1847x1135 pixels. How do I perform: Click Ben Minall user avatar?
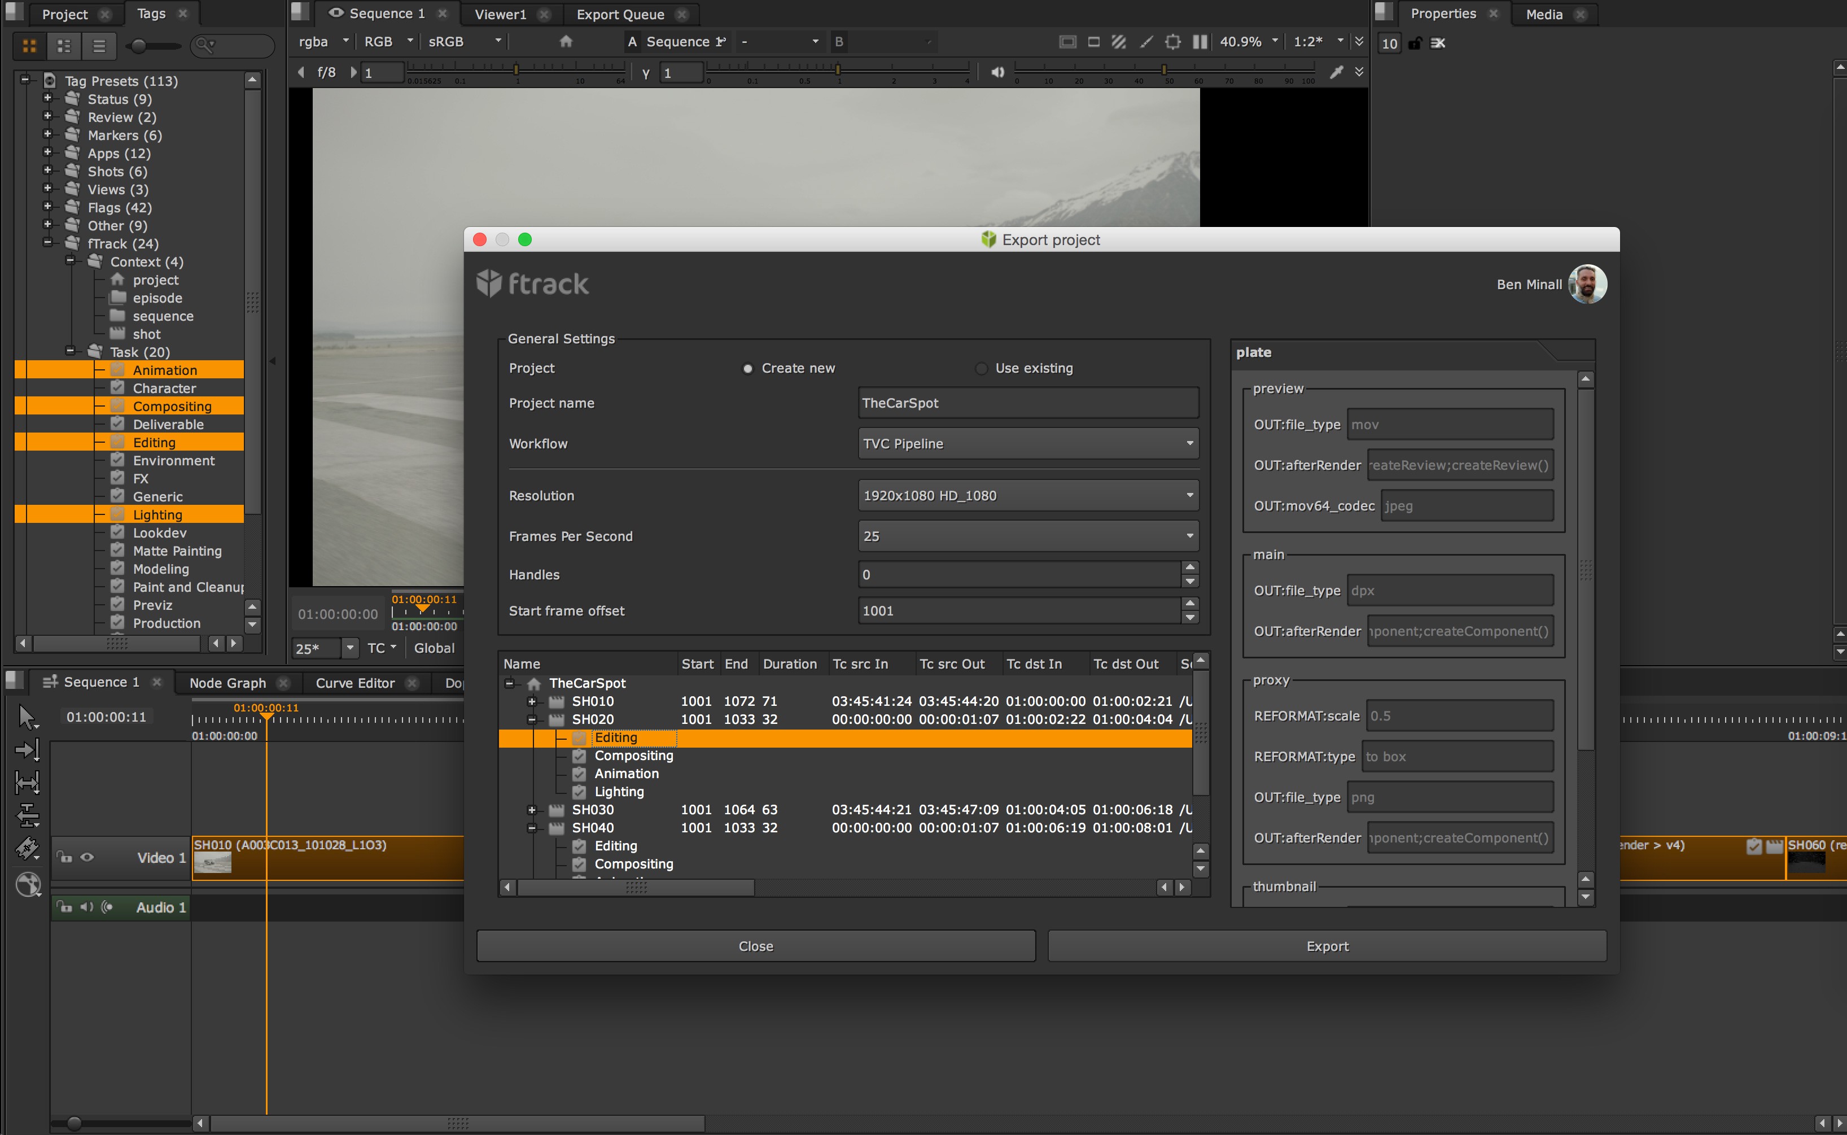[x=1587, y=283]
